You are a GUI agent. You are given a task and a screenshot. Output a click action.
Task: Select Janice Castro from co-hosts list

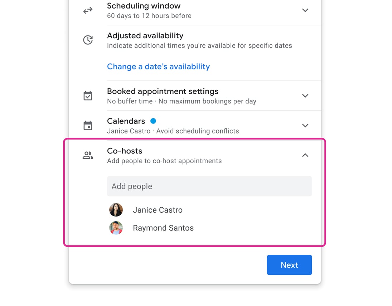(x=158, y=210)
